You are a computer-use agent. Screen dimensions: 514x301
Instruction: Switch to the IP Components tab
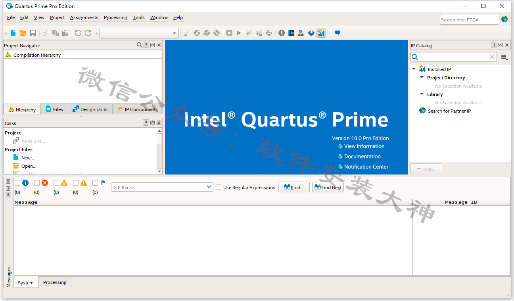[x=137, y=109]
